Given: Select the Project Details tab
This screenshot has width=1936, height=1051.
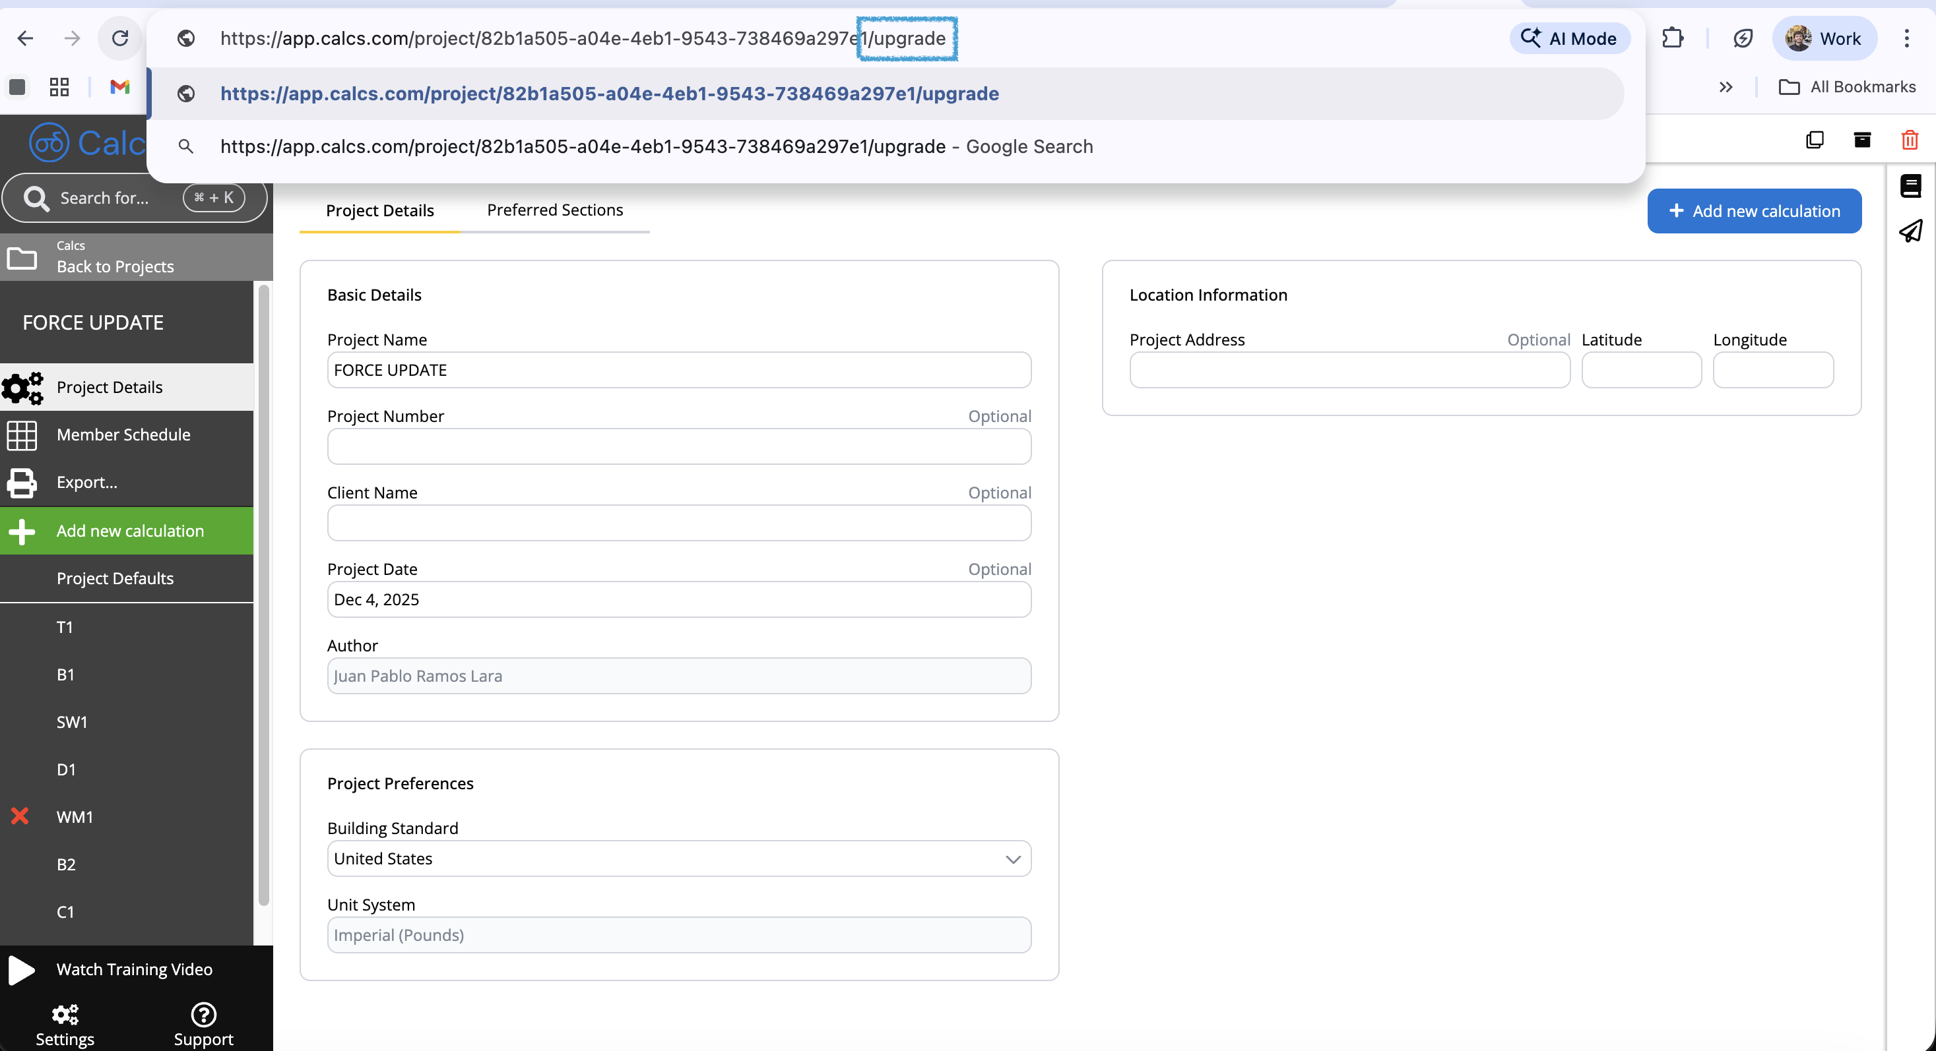Looking at the screenshot, I should pos(380,210).
